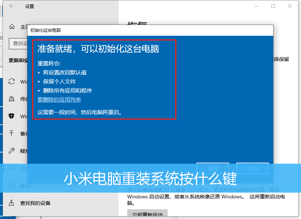
Task: Select the 备份 backup arrow icon
Action: (x=12, y=133)
